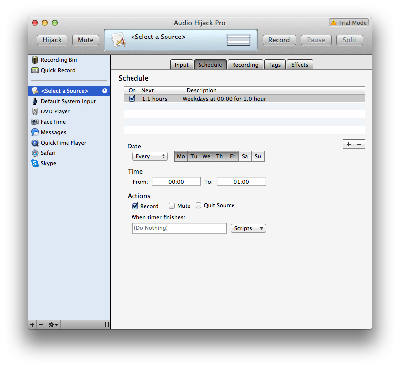The height and width of the screenshot is (368, 400).
Task: Open the Every date frequency dropdown
Action: coord(150,156)
